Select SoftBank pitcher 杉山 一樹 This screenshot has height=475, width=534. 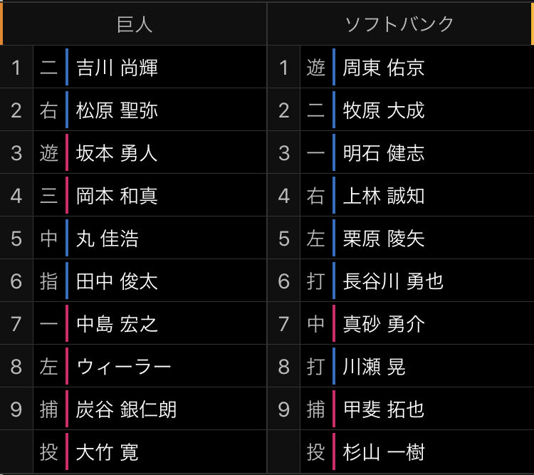pyautogui.click(x=384, y=452)
